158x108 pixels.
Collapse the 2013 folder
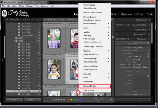(13, 41)
